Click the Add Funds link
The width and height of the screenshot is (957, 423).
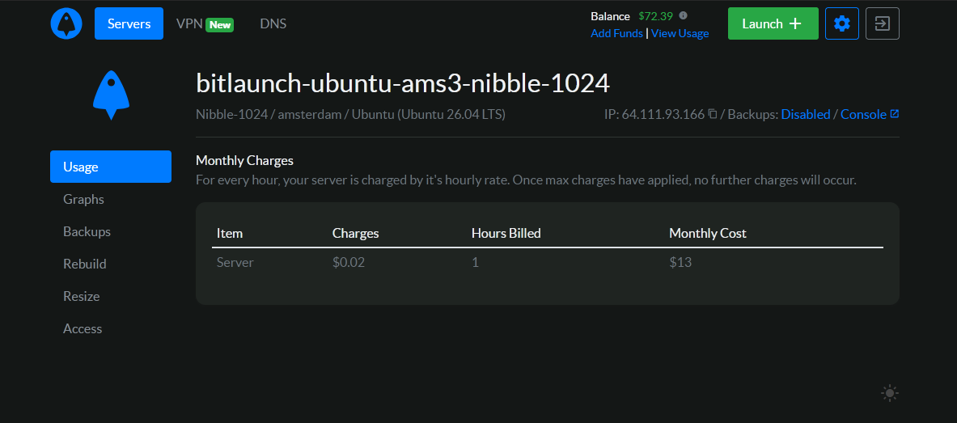click(616, 34)
